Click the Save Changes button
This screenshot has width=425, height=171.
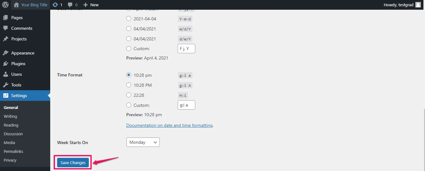(x=73, y=163)
